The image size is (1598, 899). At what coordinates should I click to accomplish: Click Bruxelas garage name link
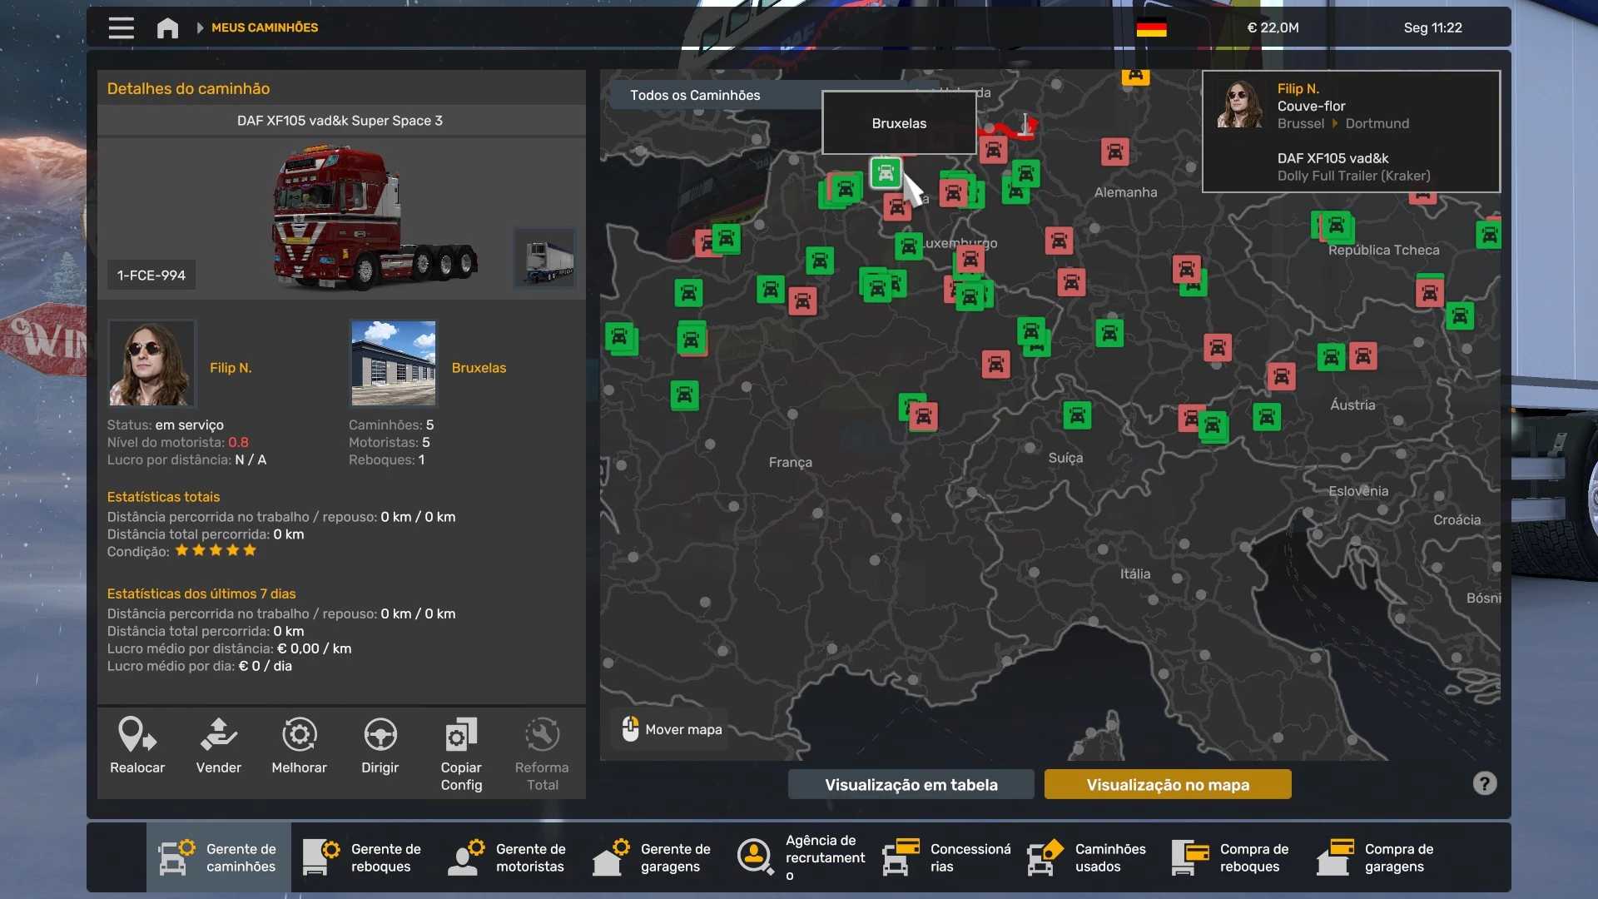coord(479,368)
